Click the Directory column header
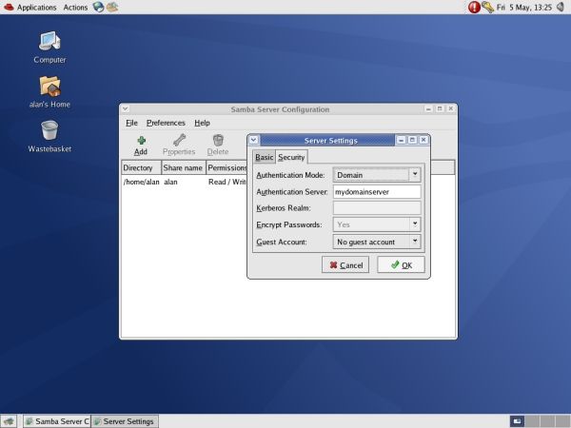The height and width of the screenshot is (428, 571). click(x=141, y=167)
